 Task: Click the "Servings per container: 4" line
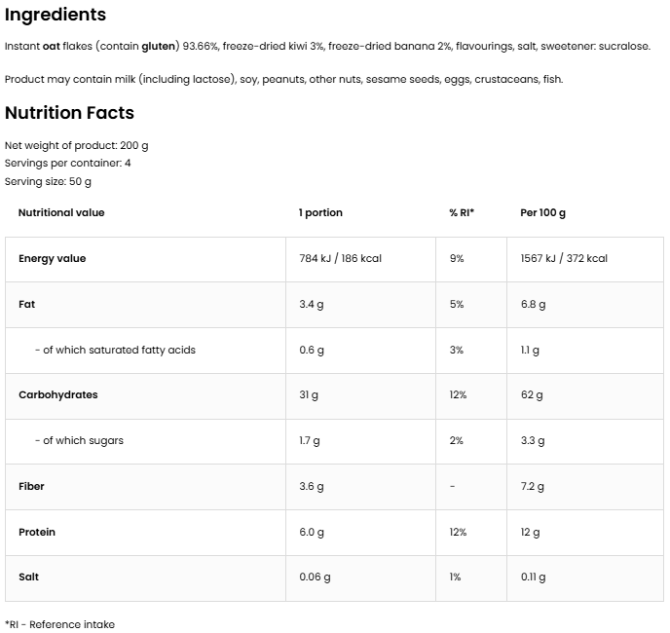(x=68, y=163)
